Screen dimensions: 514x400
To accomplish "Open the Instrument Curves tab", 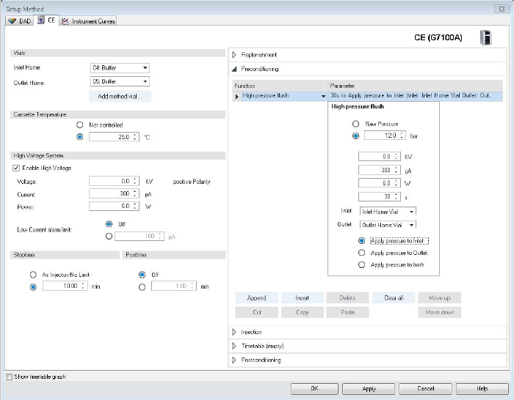I will point(88,21).
